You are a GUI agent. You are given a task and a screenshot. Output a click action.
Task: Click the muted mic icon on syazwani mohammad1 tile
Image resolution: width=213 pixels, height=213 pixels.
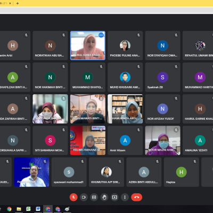(x=83, y=161)
